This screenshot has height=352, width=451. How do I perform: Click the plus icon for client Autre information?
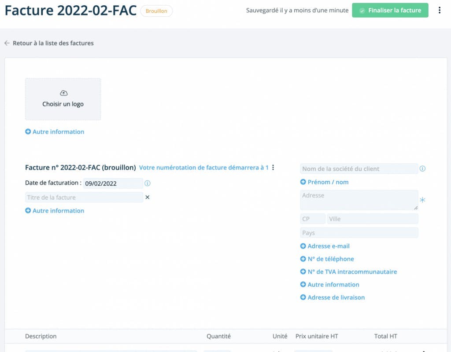click(x=303, y=285)
